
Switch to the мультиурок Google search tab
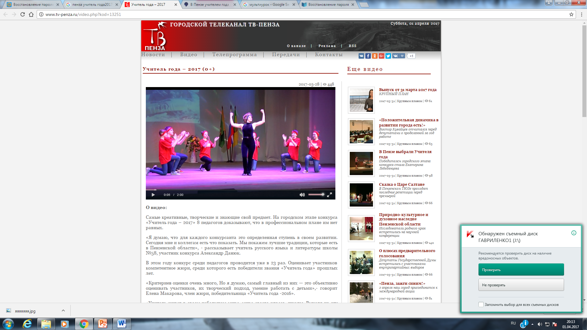pos(269,5)
